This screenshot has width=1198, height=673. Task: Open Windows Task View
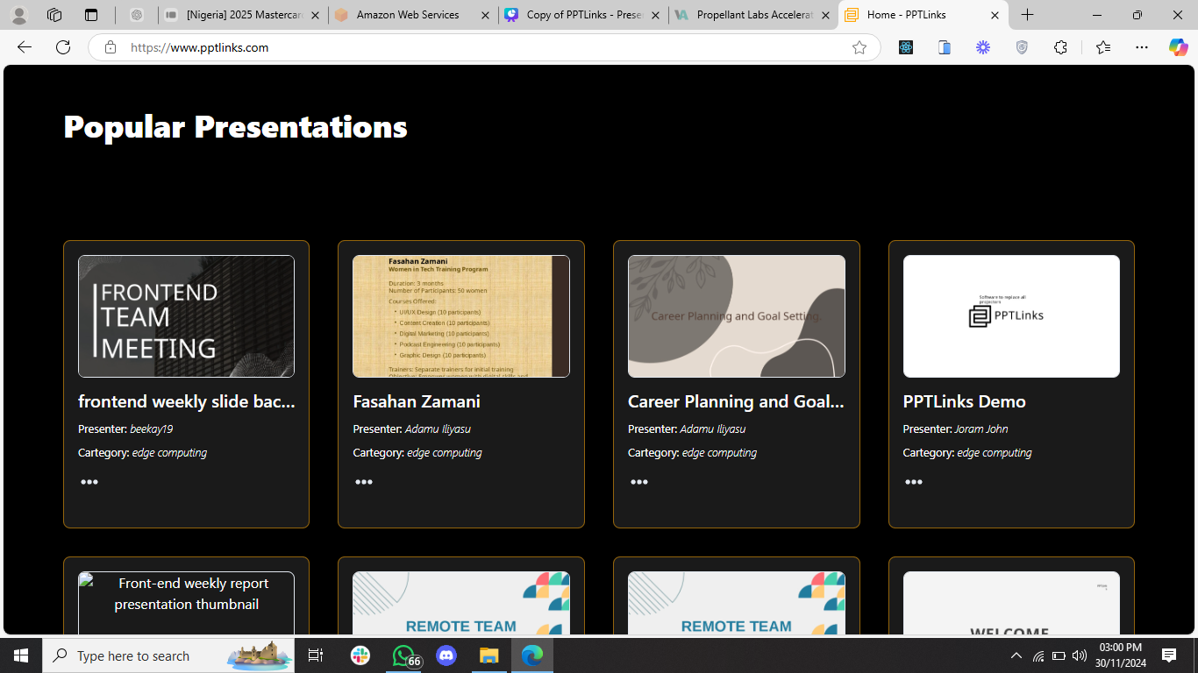316,655
